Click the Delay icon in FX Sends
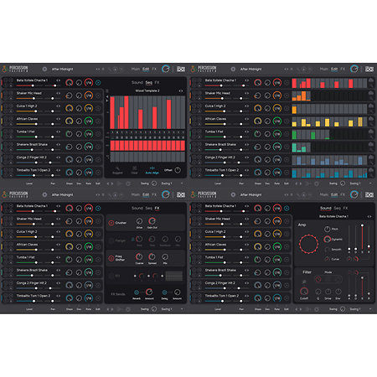The height and width of the screenshot is (377, 377). [164, 292]
